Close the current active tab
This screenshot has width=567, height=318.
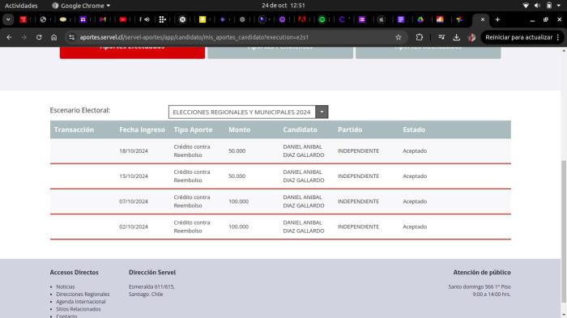tap(483, 19)
